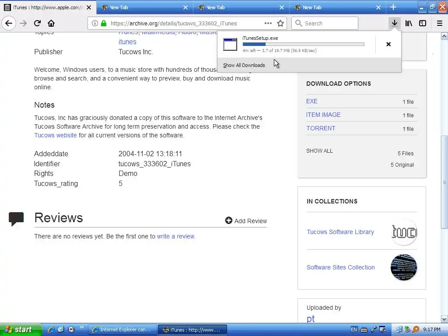Click the Addeddate value 2004-11-02 13:18:11
The height and width of the screenshot is (336, 448).
150,154
